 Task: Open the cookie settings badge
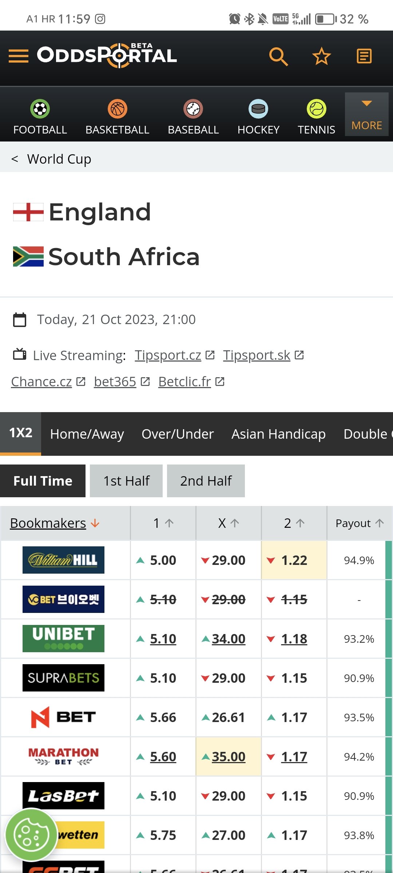tap(31, 834)
